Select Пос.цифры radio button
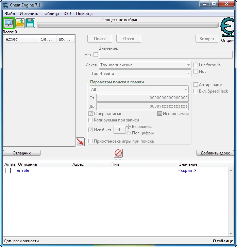The height and width of the screenshot is (247, 237). pos(129,133)
